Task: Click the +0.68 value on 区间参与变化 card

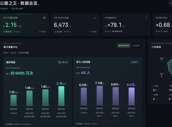Action: pyautogui.click(x=163, y=25)
